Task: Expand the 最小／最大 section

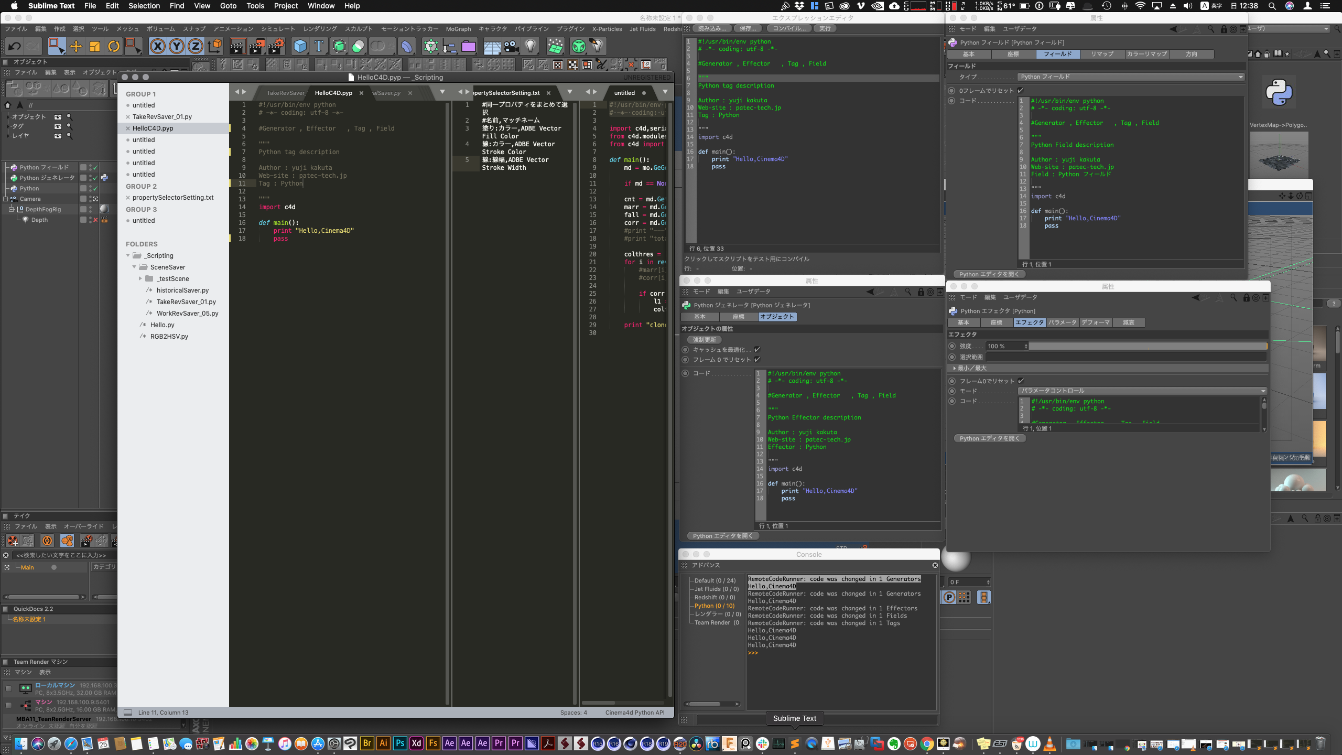Action: (x=955, y=368)
